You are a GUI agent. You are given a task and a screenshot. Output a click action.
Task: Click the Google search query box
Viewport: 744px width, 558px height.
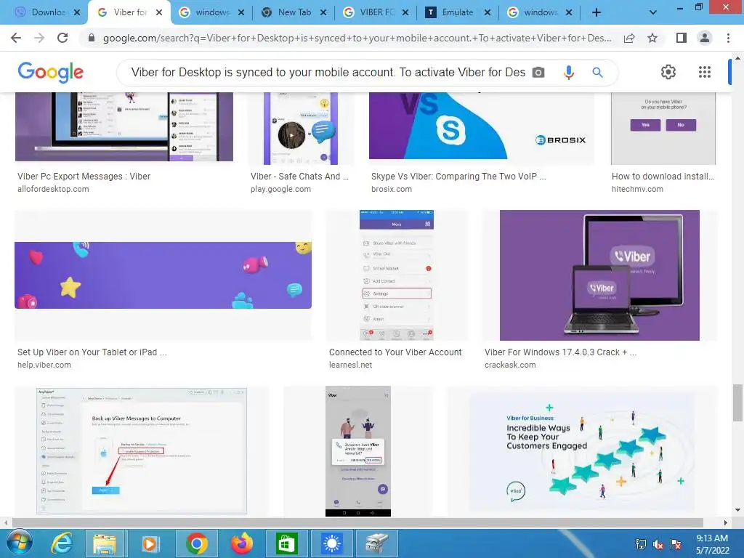(x=328, y=73)
